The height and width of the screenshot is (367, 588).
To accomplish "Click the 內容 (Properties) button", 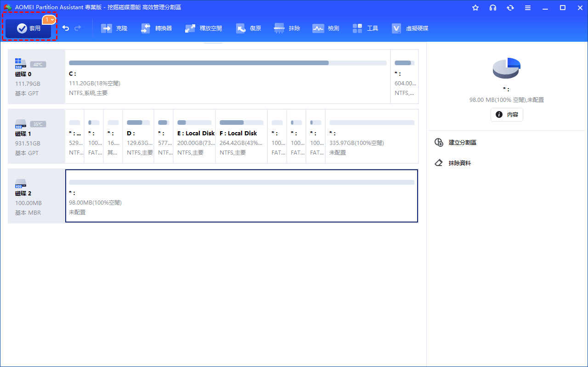I will pos(507,115).
